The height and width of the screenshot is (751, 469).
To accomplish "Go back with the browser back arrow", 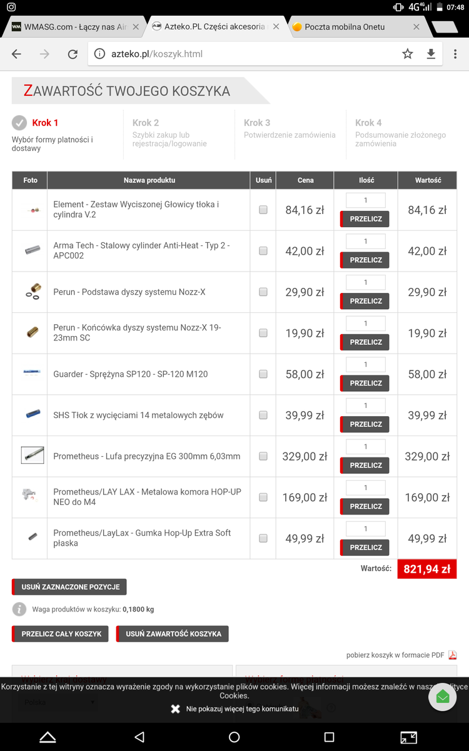I will pyautogui.click(x=17, y=54).
